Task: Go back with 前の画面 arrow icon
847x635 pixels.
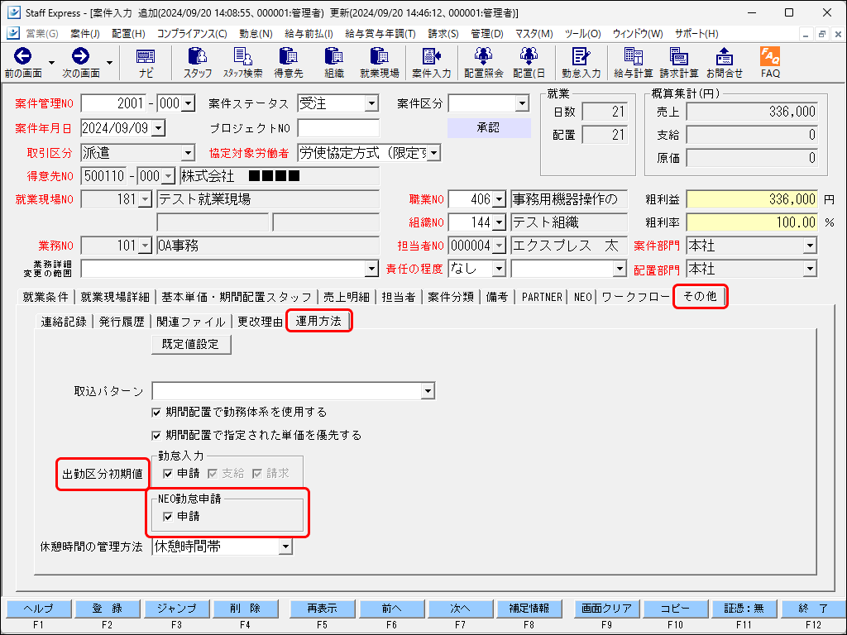Action: click(22, 56)
